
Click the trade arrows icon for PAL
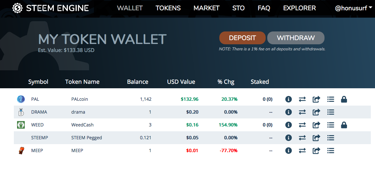[x=302, y=99]
